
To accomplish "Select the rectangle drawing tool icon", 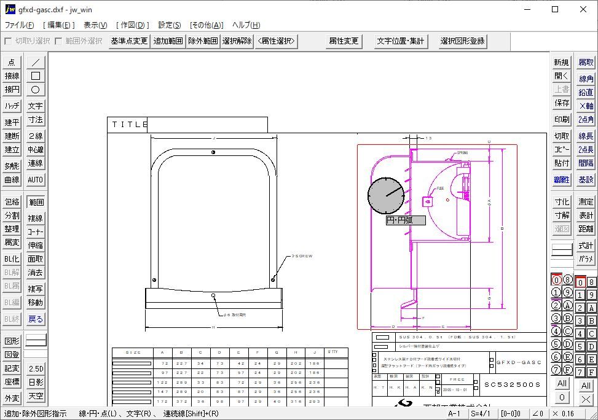I will point(36,76).
